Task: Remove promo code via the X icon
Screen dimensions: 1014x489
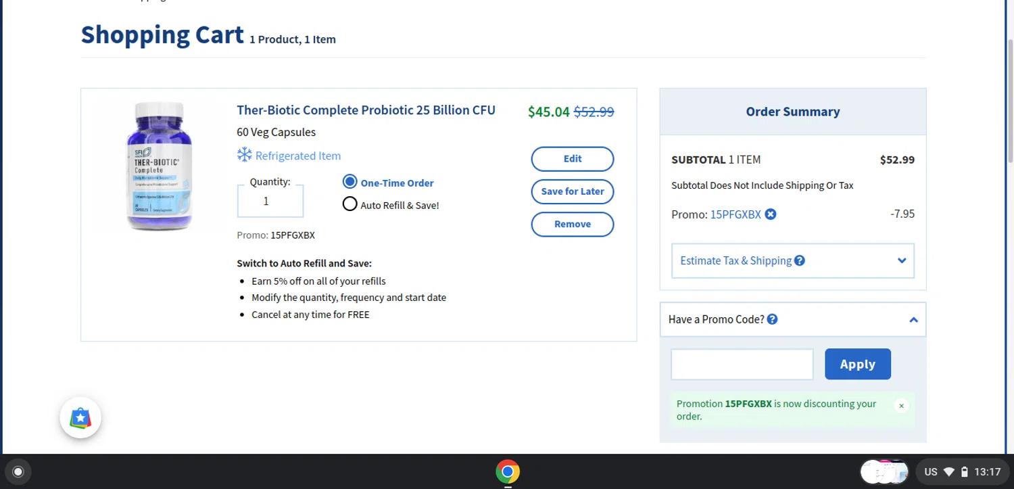Action: click(x=771, y=214)
